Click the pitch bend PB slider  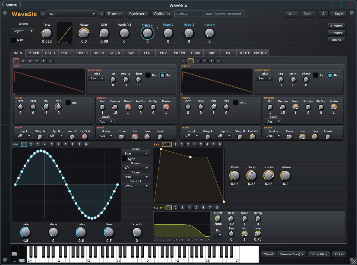14,254
